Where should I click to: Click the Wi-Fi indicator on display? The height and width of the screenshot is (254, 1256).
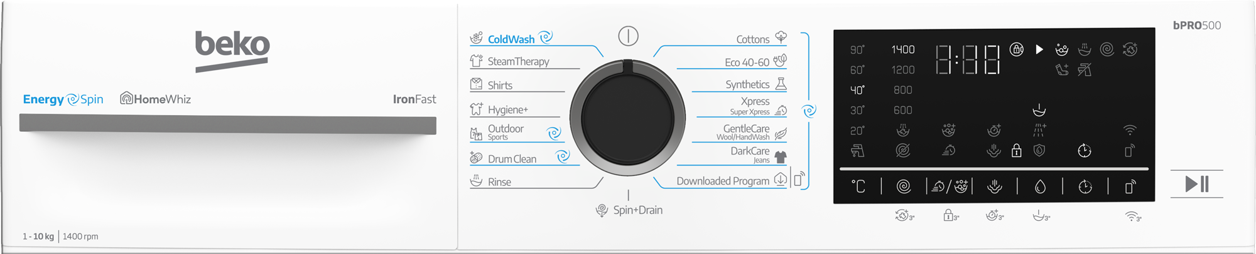[1130, 130]
